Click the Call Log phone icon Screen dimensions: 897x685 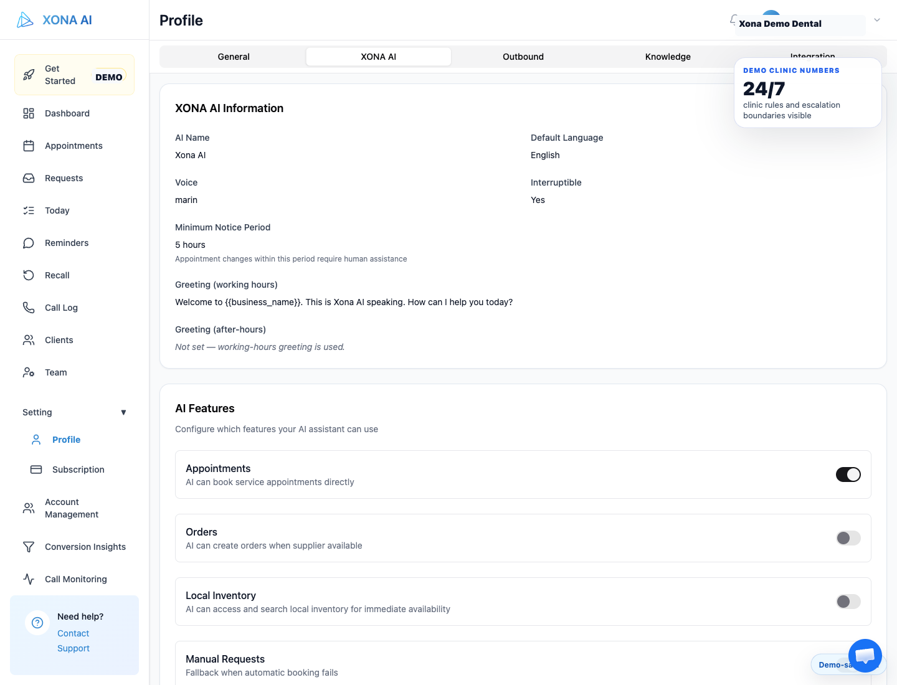click(29, 308)
